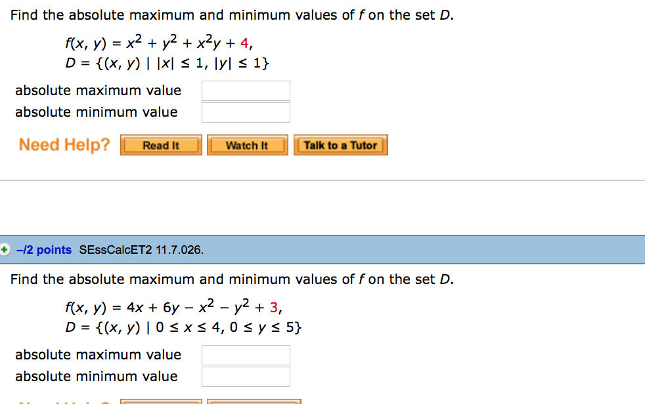645x404 pixels.
Task: Open the Watch It video help
Action: click(247, 146)
